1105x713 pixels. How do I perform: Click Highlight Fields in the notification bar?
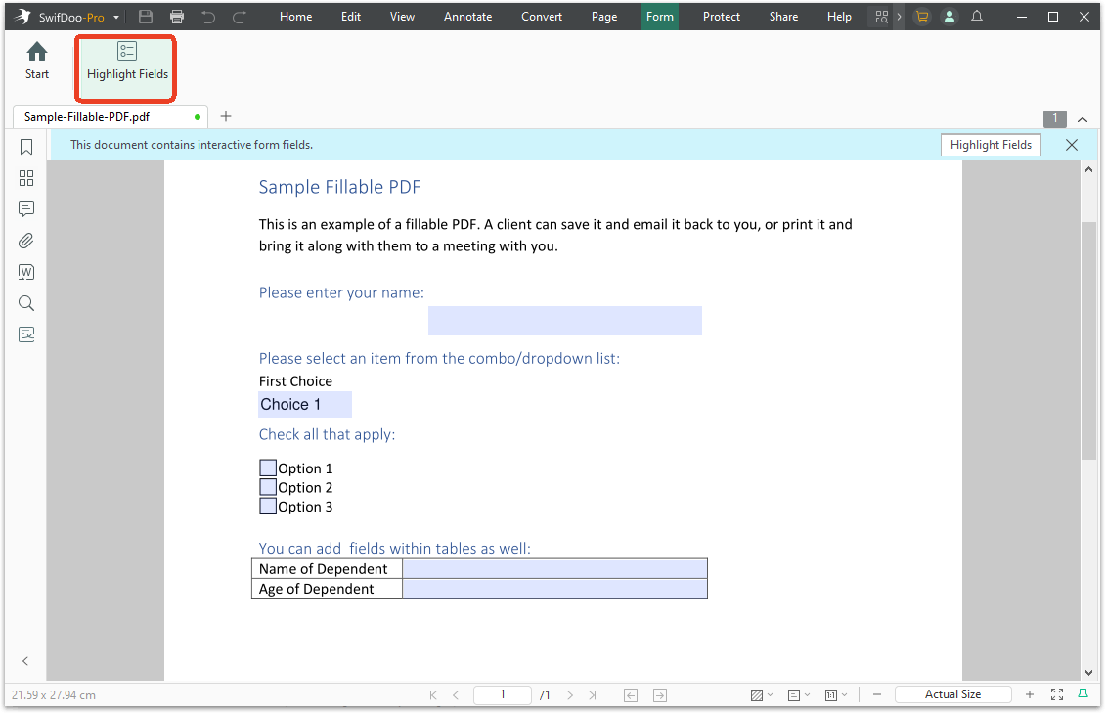[x=991, y=145]
